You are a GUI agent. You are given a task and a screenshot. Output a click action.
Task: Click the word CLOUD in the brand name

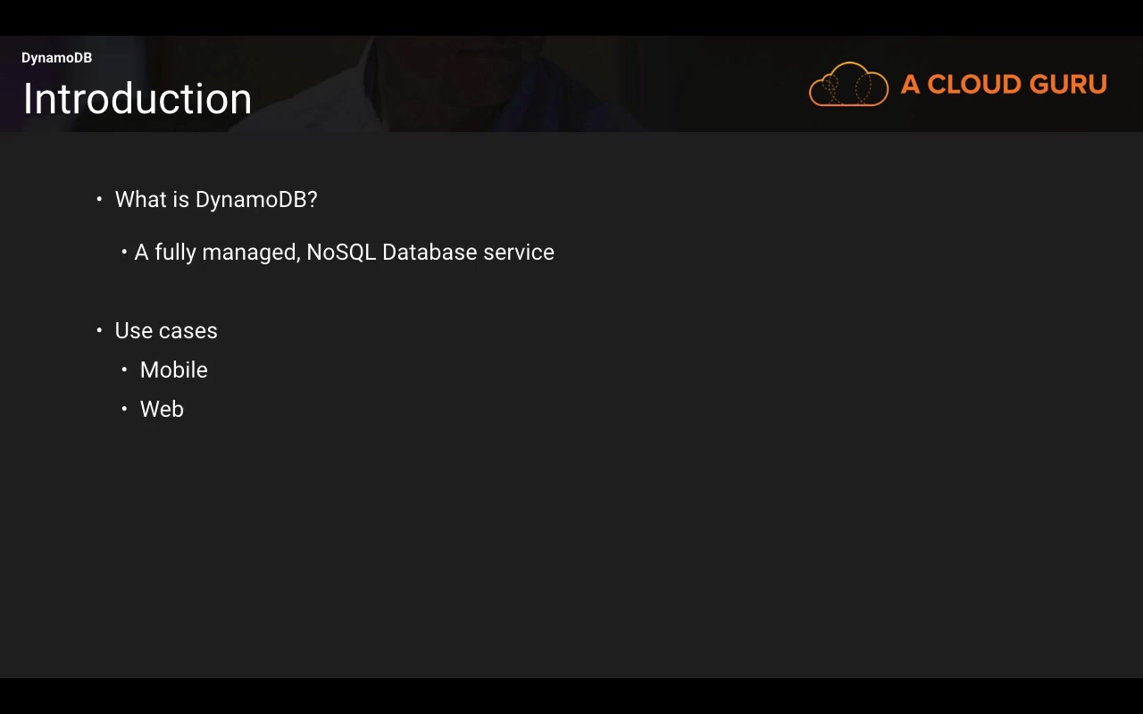[978, 85]
